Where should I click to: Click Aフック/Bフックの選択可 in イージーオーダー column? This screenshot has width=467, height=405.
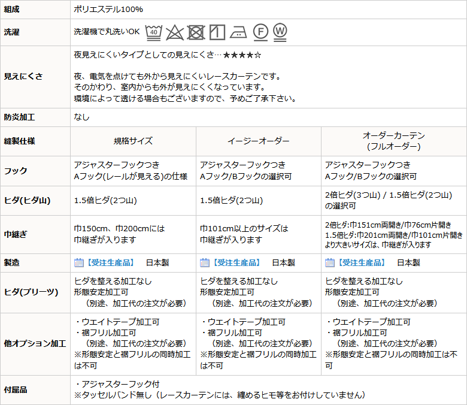pos(245,176)
